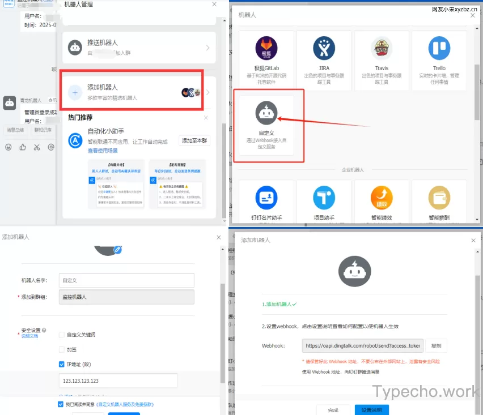Click the 自定义 custom webhook robot icon
The height and width of the screenshot is (415, 483).
pyautogui.click(x=266, y=113)
